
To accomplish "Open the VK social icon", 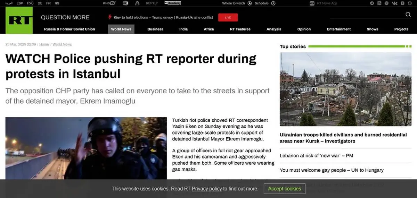I will point(395,3).
